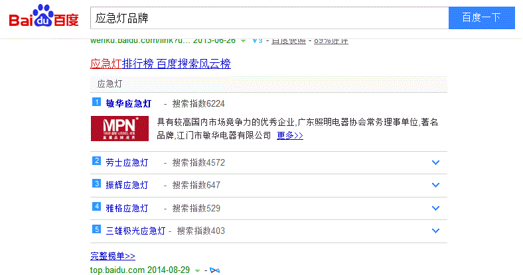Click the rank 3 number badge
The image size is (523, 275).
click(x=96, y=184)
